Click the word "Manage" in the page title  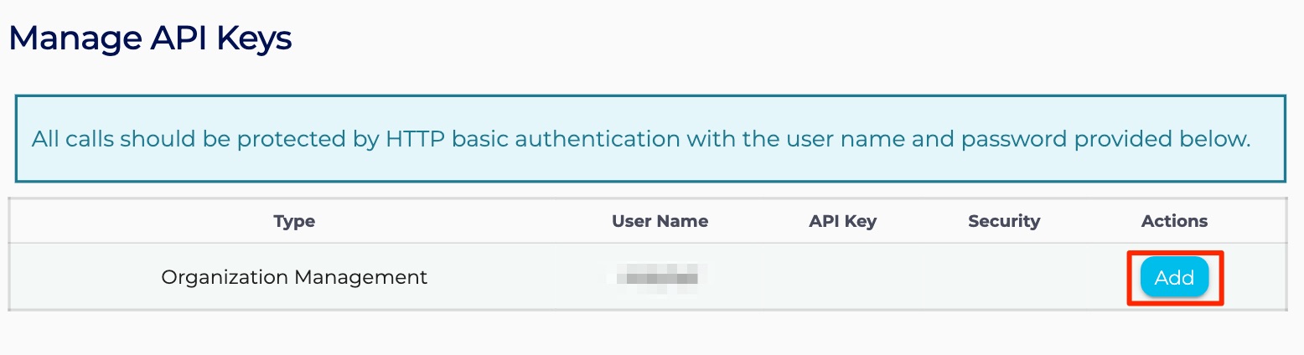coord(75,39)
